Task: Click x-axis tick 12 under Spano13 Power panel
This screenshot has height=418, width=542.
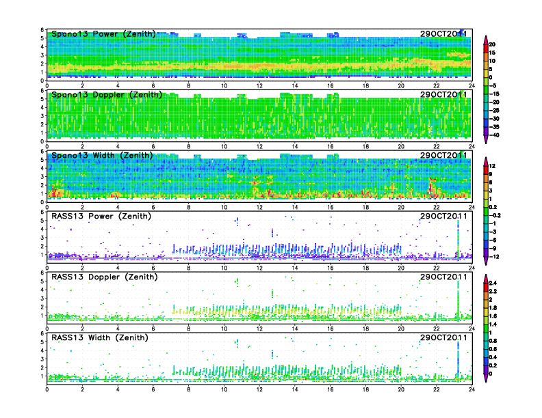Action: (259, 86)
